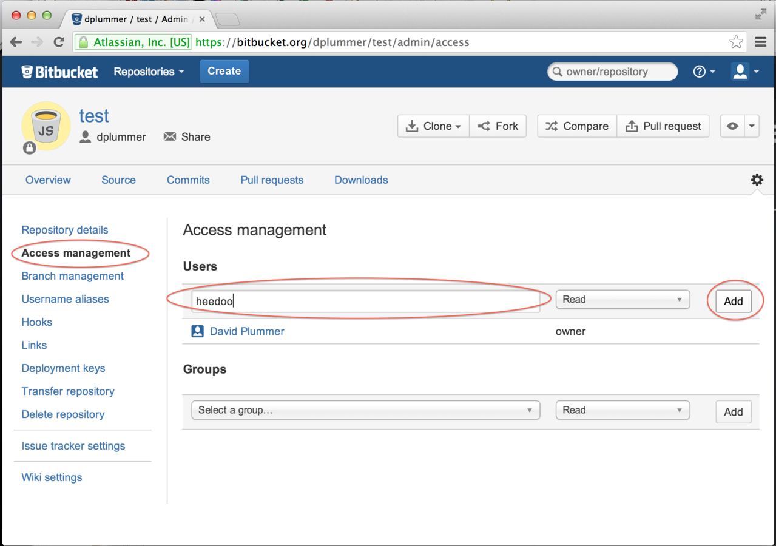Open the Clone dropdown
The width and height of the screenshot is (776, 546).
433,126
